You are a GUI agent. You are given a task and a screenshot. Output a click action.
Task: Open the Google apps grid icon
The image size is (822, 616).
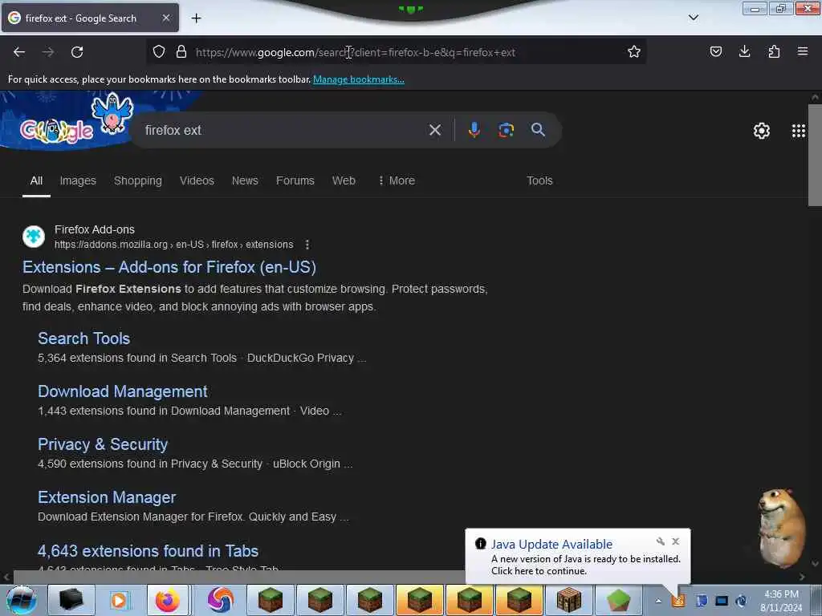[799, 131]
